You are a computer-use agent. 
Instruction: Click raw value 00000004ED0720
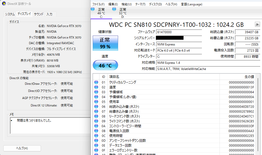(x=242, y=107)
